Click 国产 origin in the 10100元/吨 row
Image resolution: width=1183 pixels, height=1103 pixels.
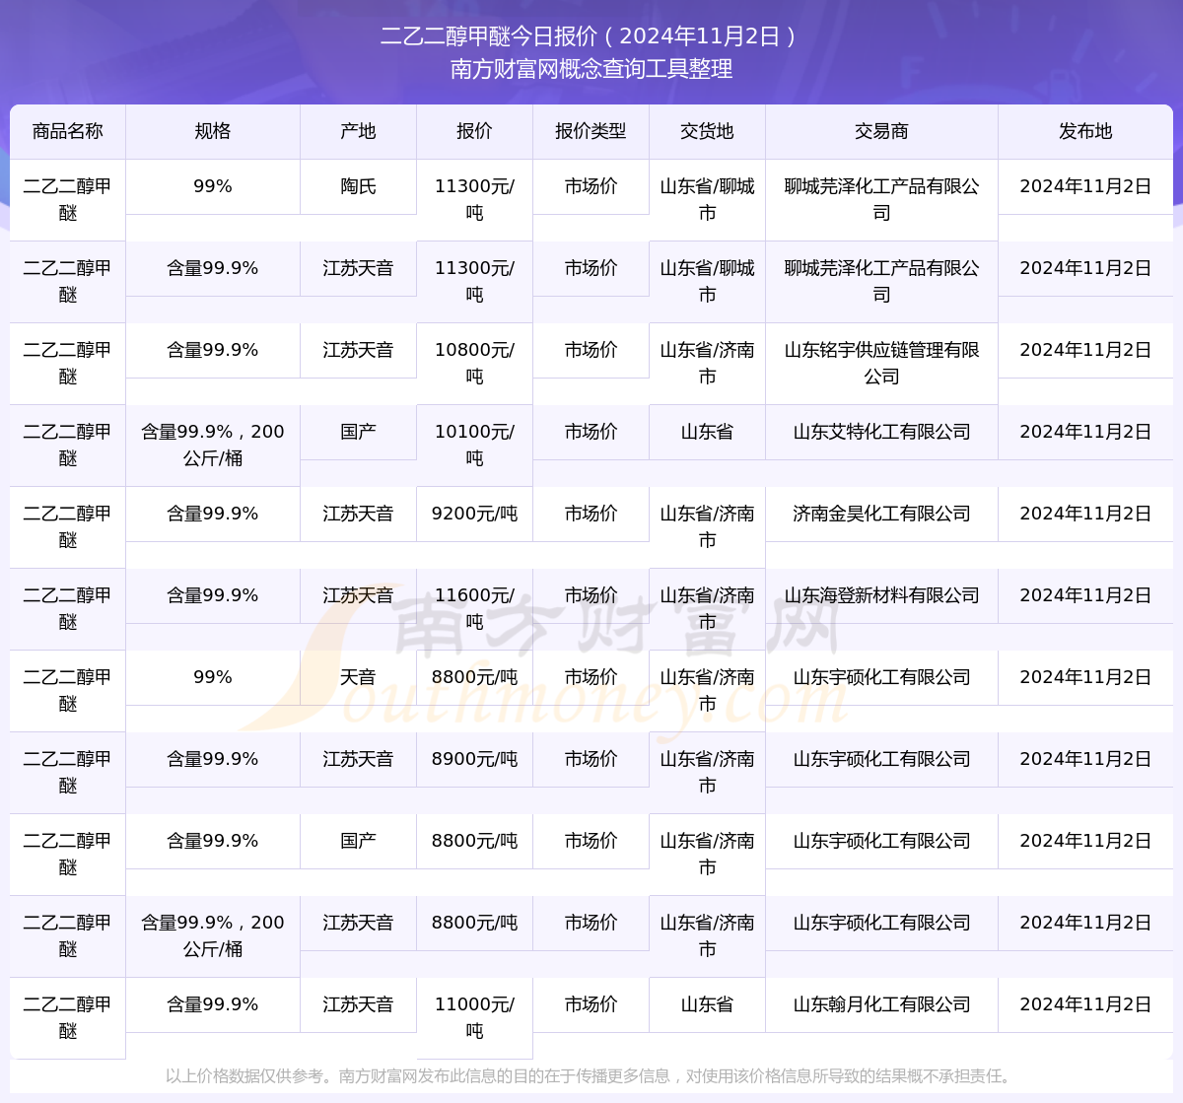tap(358, 432)
